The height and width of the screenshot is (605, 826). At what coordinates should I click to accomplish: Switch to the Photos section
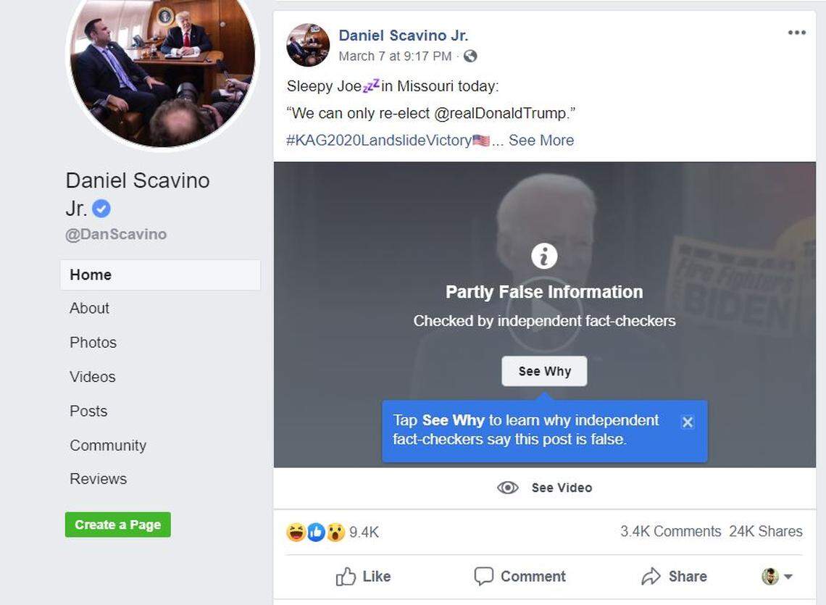(x=93, y=342)
